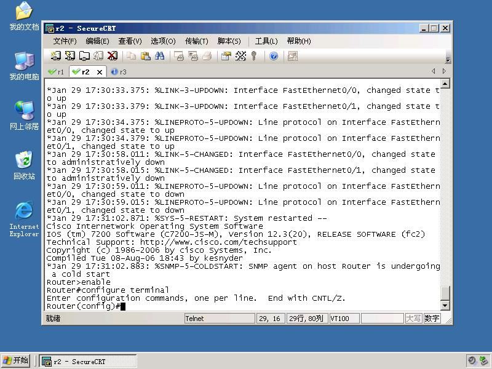Click the 开始 Start button
The image size is (492, 369).
16,360
